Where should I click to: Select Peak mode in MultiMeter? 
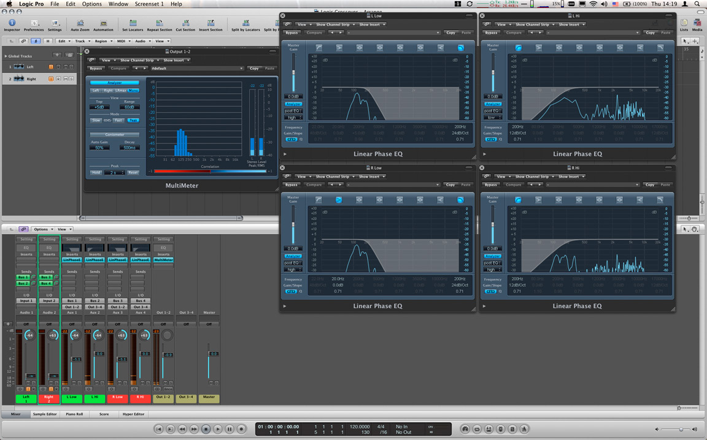click(x=133, y=120)
